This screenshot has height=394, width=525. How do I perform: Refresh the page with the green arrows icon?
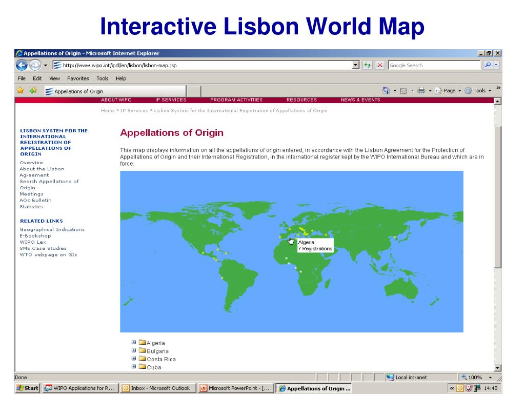pos(368,65)
